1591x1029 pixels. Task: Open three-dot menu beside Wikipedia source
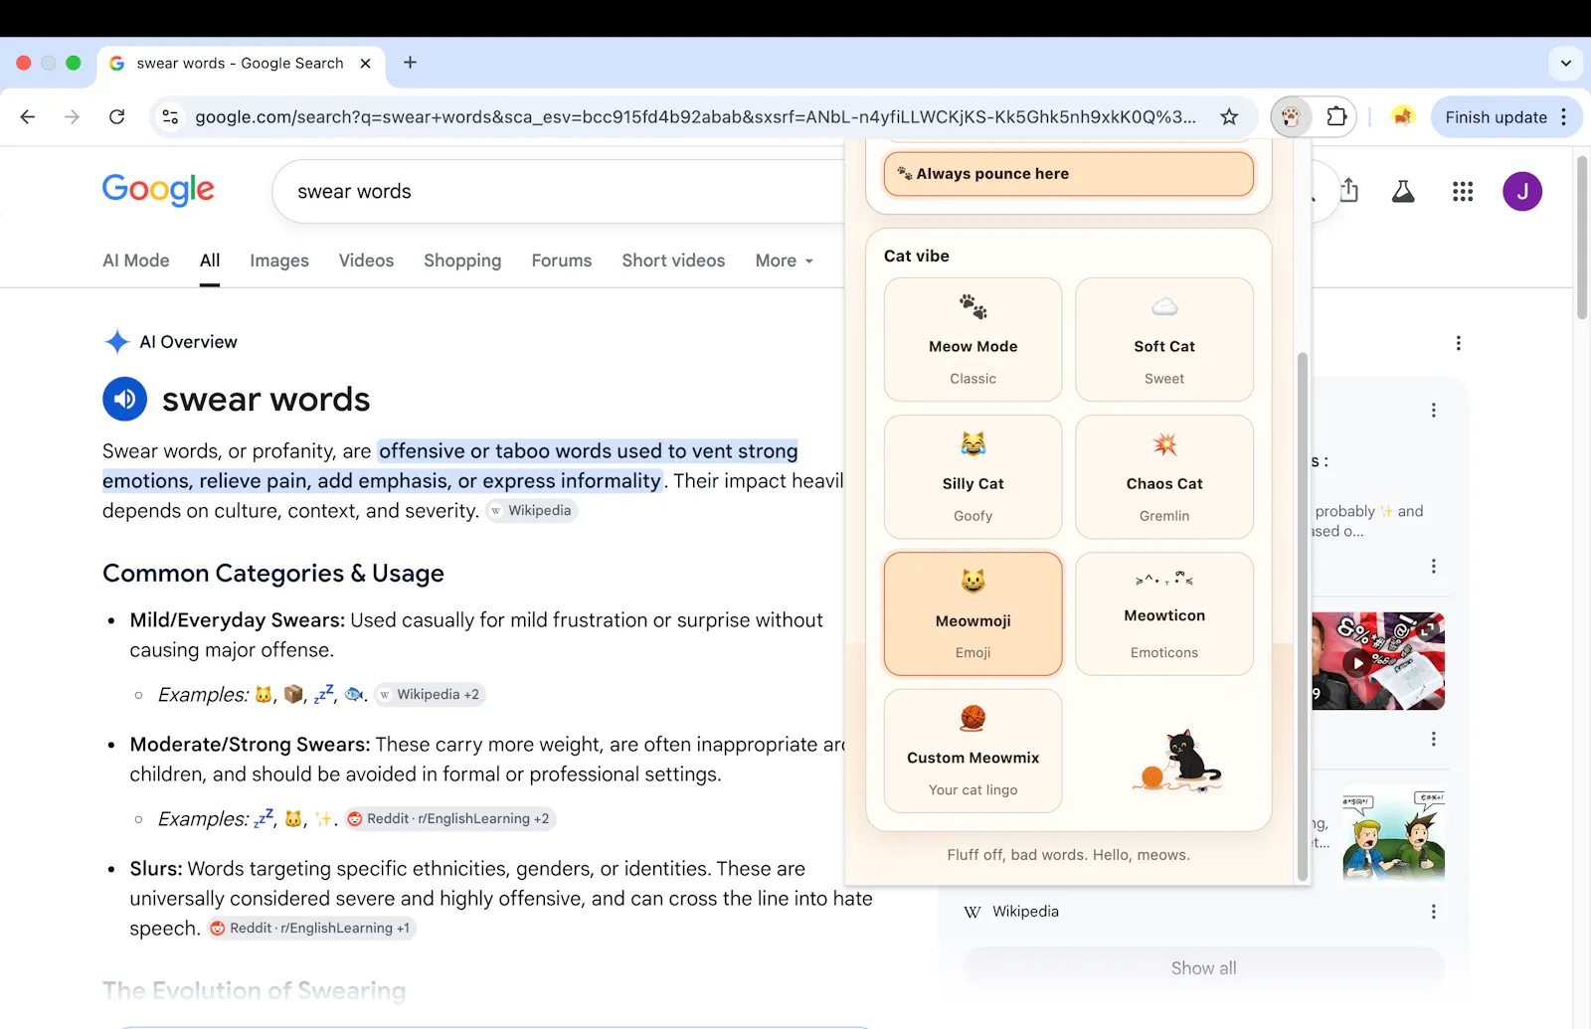(1433, 912)
